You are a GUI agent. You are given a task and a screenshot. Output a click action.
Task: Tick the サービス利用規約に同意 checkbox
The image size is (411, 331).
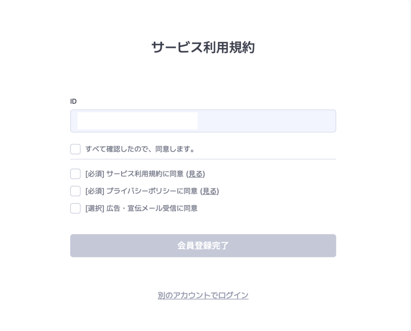coord(75,174)
